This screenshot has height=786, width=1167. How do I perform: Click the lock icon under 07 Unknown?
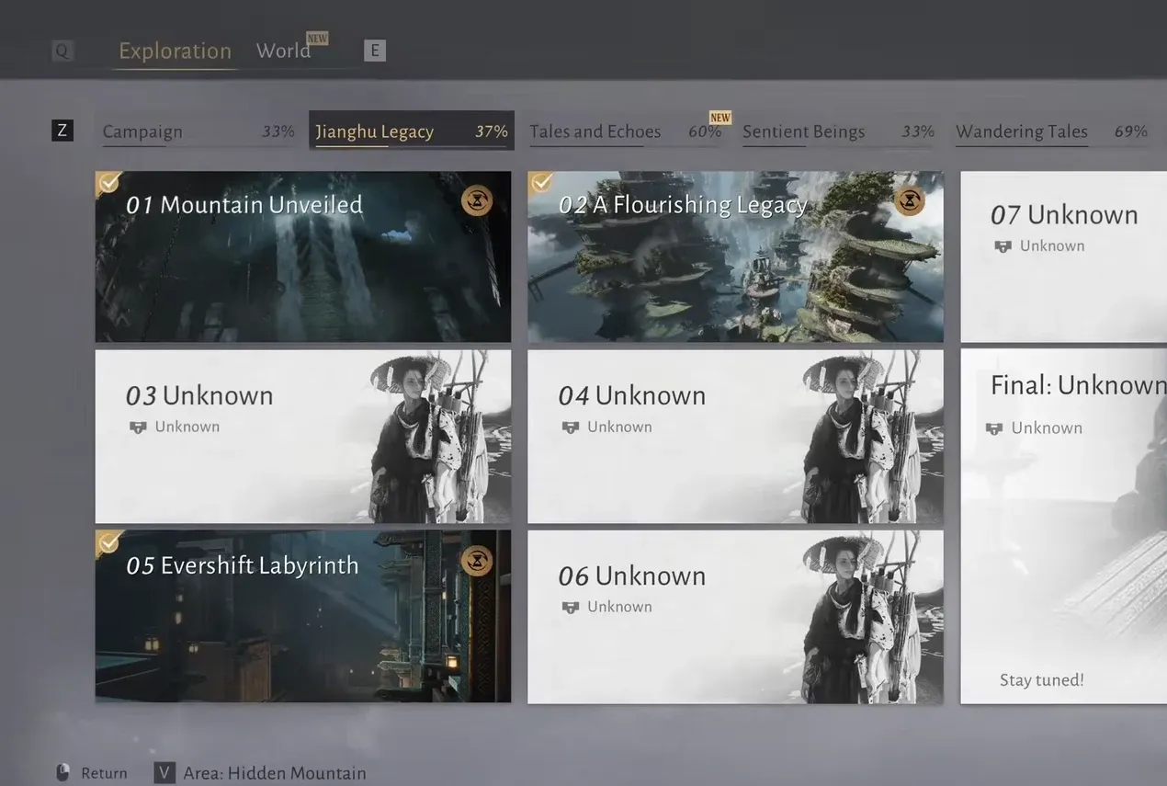(x=1003, y=246)
